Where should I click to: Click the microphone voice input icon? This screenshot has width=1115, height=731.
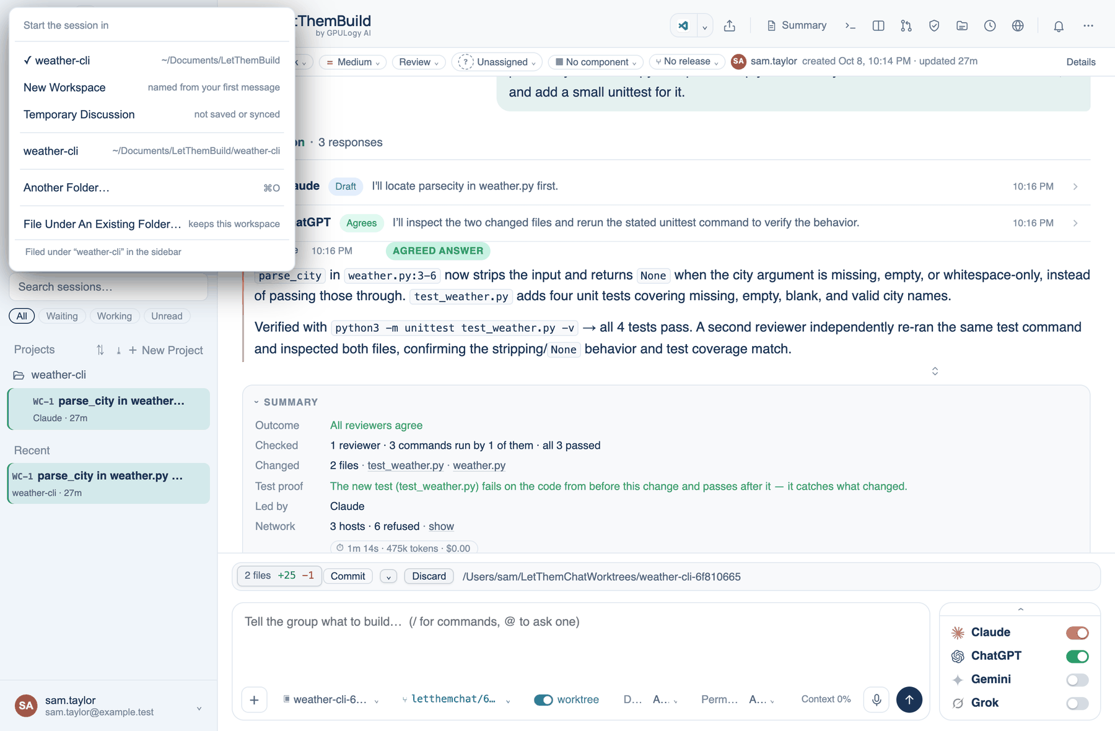click(877, 699)
